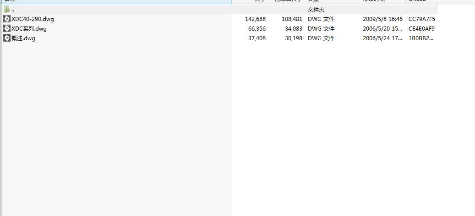Click the 142,688 size value

(x=255, y=19)
